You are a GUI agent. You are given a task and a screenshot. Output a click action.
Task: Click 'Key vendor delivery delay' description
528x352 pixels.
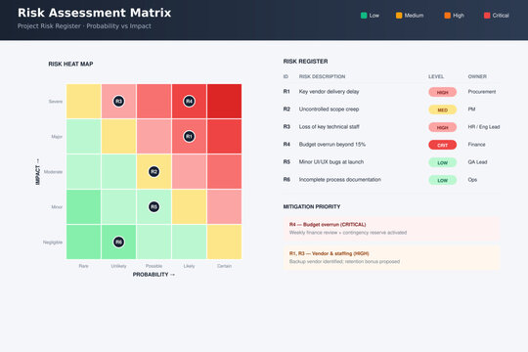(329, 92)
